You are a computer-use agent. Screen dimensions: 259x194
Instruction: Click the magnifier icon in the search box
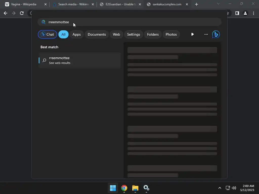coord(44,22)
